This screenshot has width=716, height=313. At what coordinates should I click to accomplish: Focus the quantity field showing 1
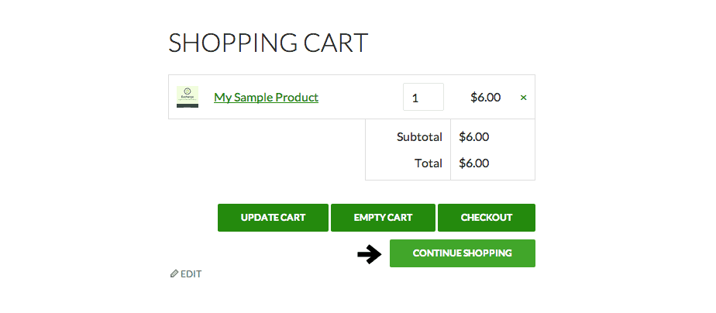[x=423, y=97]
